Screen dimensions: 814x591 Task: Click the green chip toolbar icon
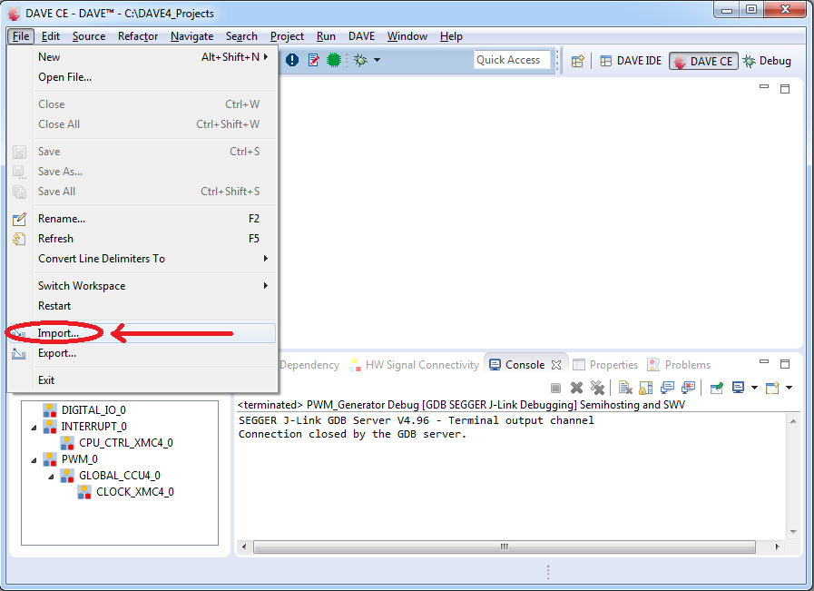pos(334,60)
